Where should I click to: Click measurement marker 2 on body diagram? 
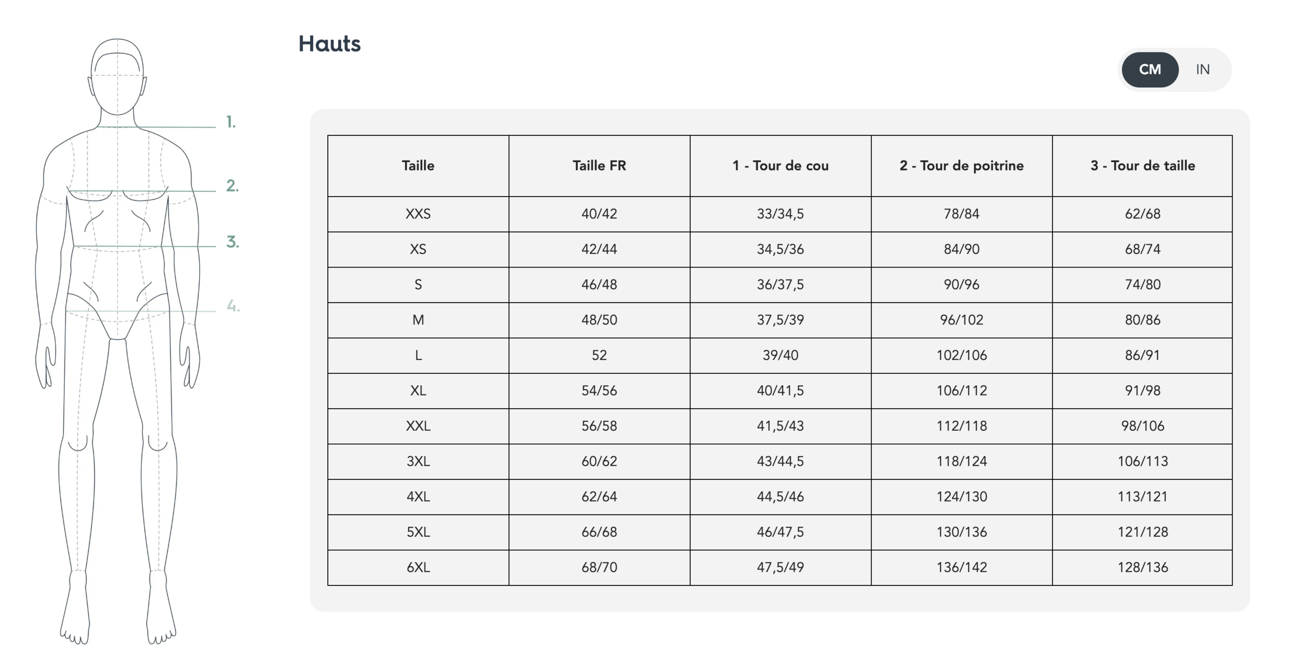pyautogui.click(x=232, y=186)
